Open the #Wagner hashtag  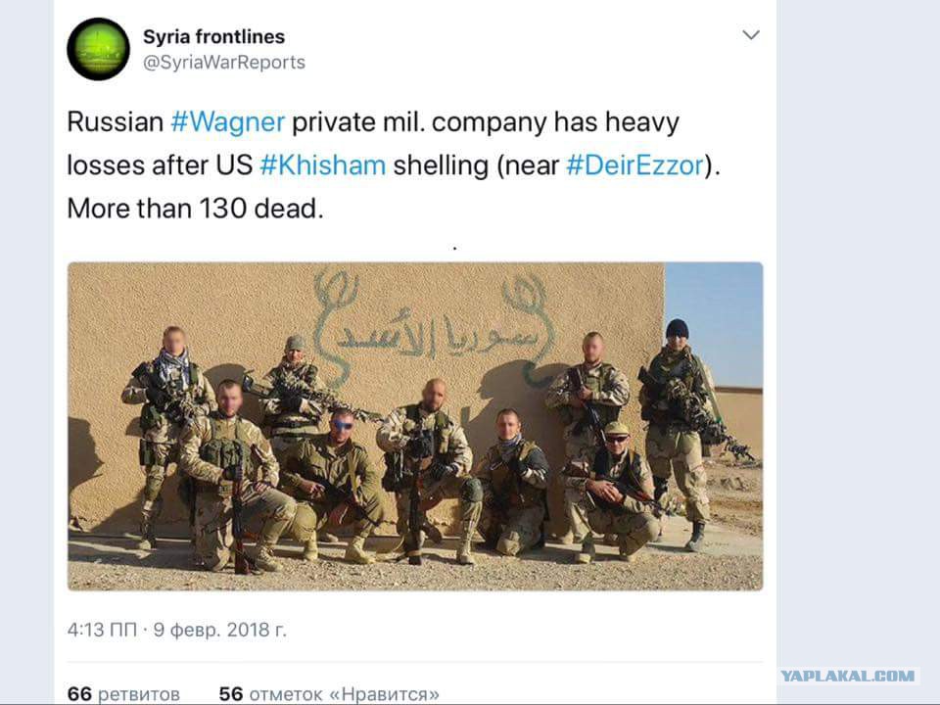tap(228, 122)
